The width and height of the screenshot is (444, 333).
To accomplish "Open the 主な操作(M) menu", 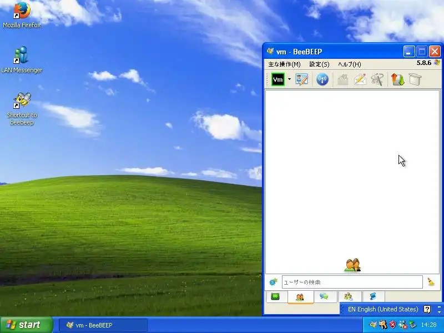I will click(x=284, y=64).
